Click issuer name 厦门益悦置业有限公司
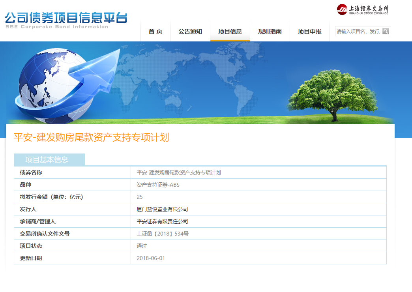The image size is (412, 292). (x=163, y=210)
